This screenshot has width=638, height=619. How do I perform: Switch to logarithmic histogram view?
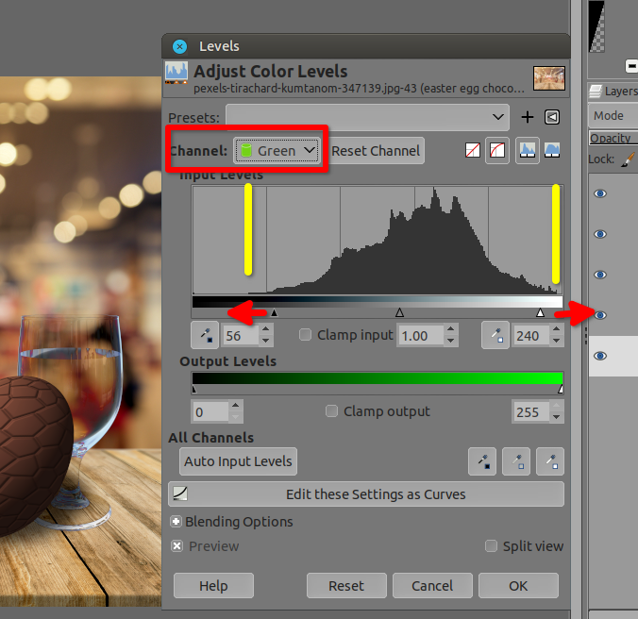(552, 151)
